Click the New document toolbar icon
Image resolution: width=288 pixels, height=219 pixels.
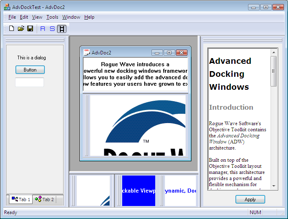tap(11, 28)
